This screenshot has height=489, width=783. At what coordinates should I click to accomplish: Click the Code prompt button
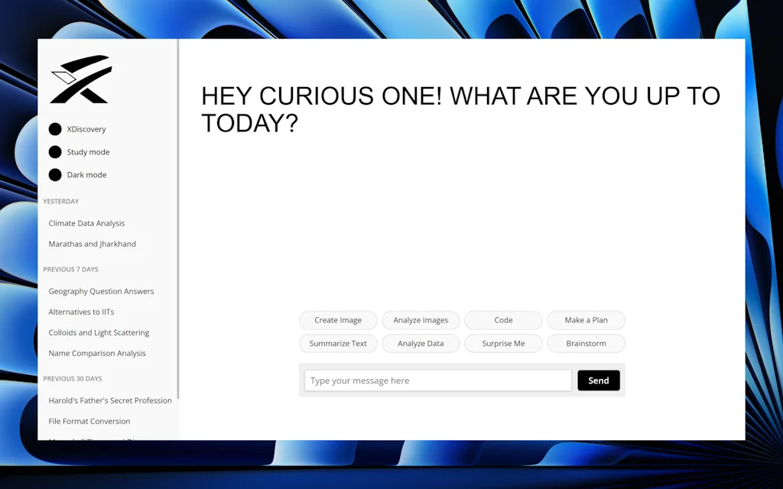click(503, 320)
